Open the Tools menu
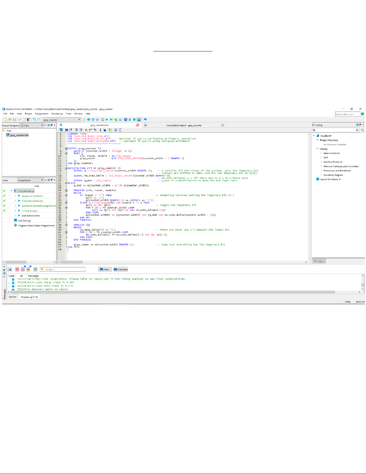 coord(68,114)
